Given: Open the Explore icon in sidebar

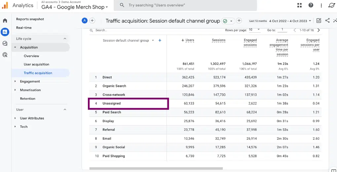Looking at the screenshot, I should point(5,43).
